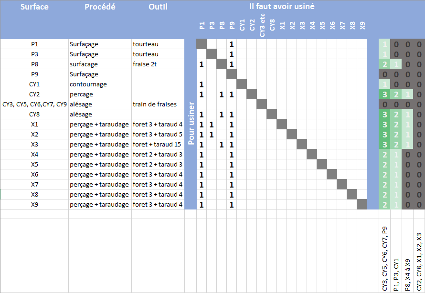Select the grey diagonal cell in row P1

point(202,44)
